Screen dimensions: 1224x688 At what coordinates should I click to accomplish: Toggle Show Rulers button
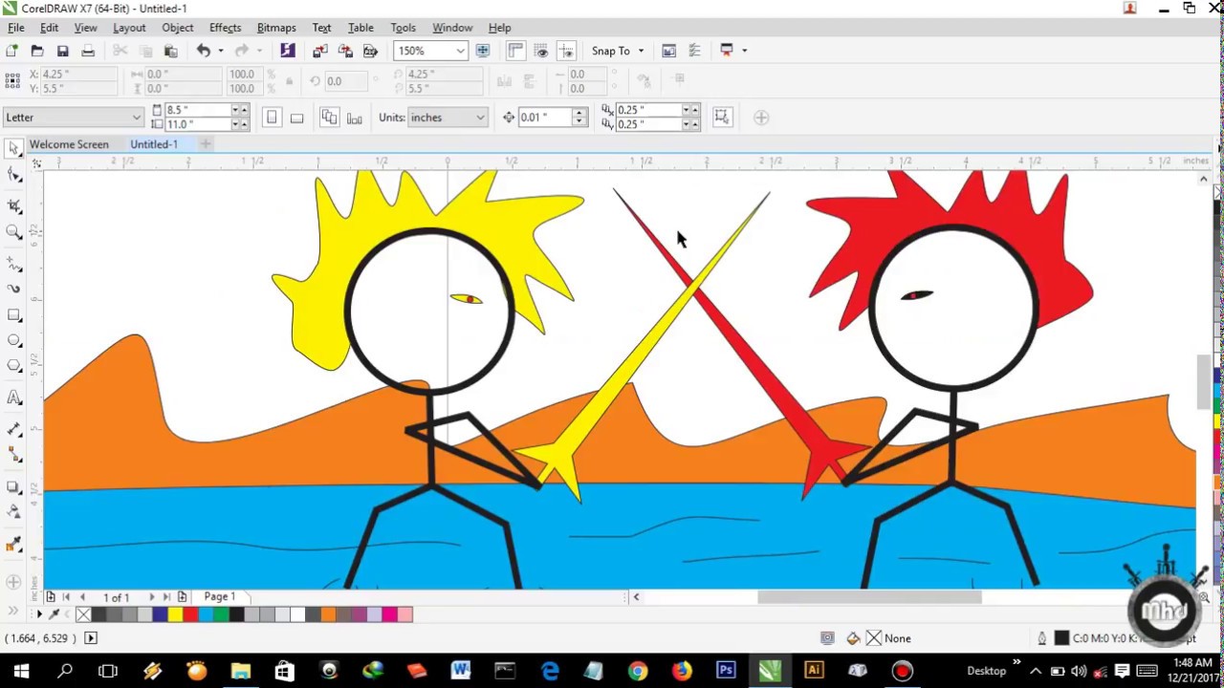(x=515, y=51)
